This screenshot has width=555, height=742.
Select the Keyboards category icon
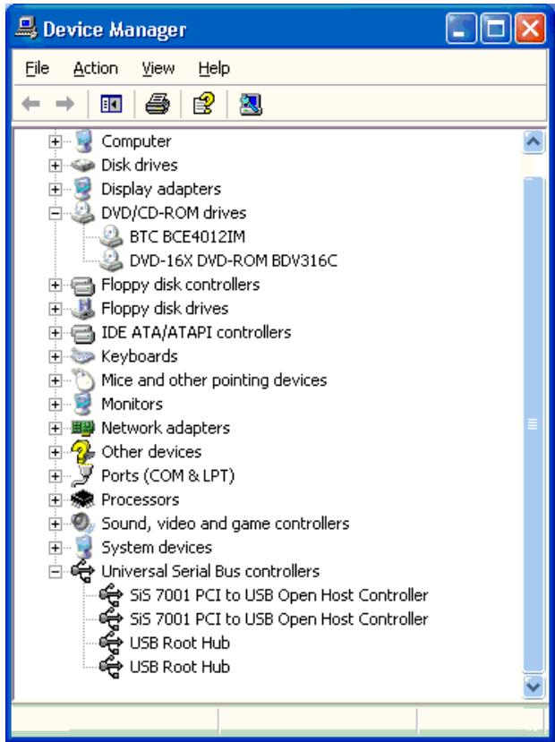click(x=83, y=356)
